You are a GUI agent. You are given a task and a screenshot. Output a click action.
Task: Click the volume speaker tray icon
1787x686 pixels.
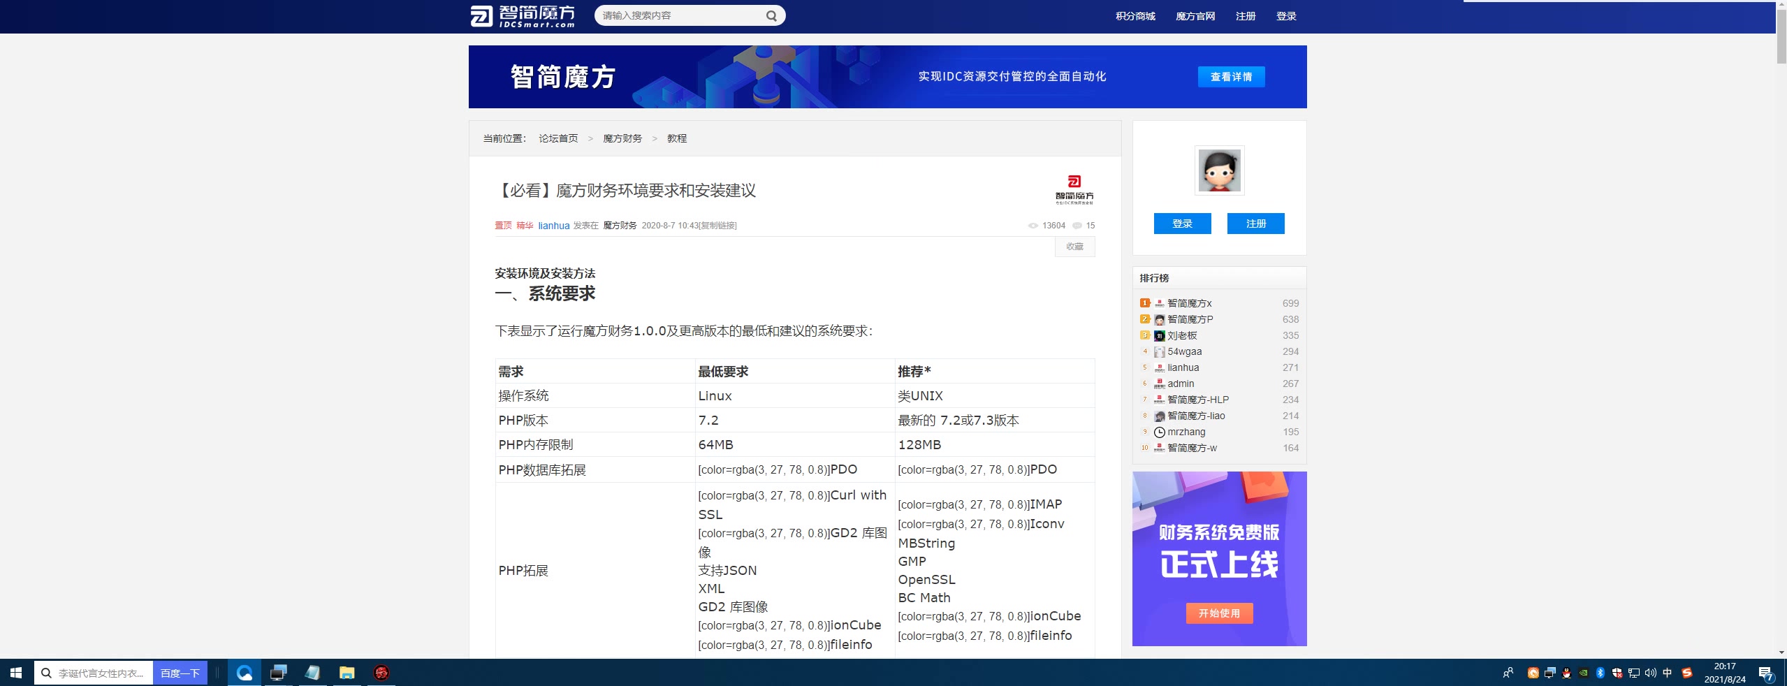1650,673
